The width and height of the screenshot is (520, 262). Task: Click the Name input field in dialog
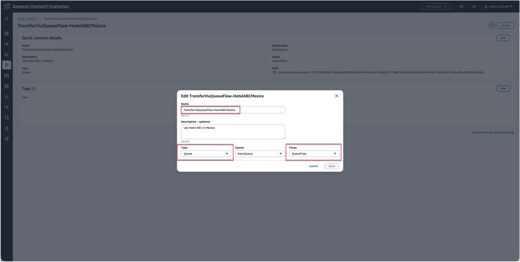coord(233,110)
